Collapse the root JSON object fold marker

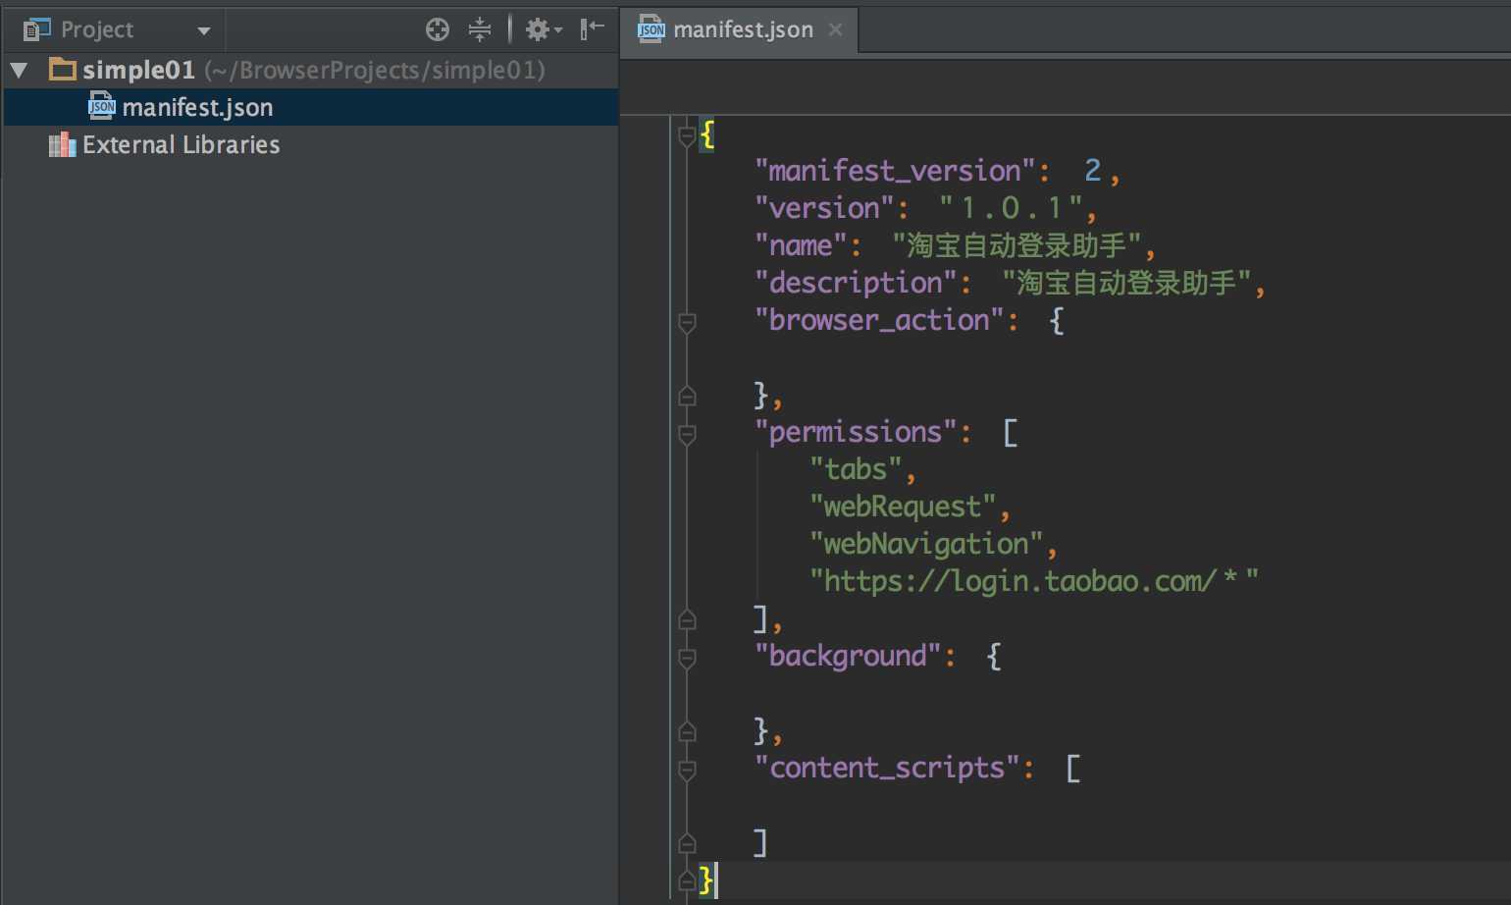[x=687, y=135]
